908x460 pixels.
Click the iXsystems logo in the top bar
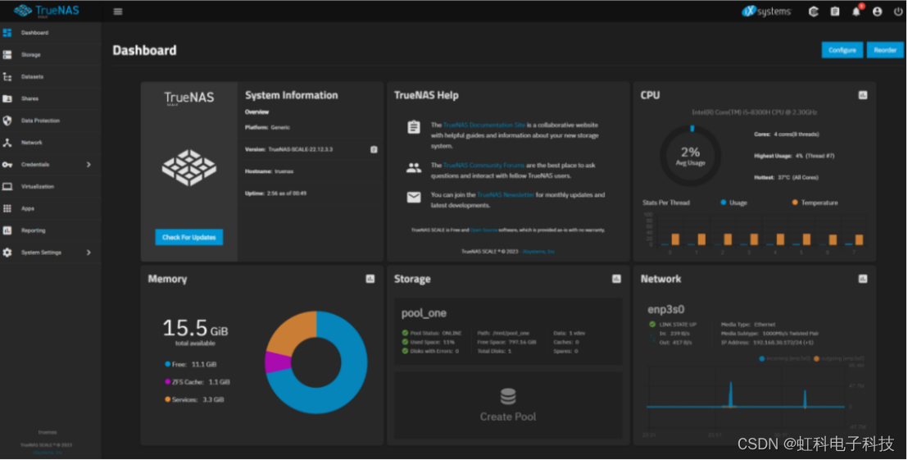tap(766, 11)
